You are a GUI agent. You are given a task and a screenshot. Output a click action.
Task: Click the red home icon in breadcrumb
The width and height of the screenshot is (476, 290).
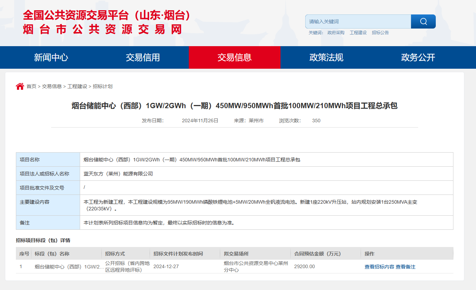(x=20, y=86)
